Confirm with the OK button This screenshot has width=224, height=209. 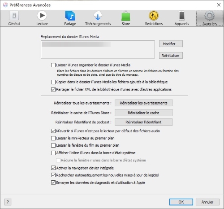181,202
